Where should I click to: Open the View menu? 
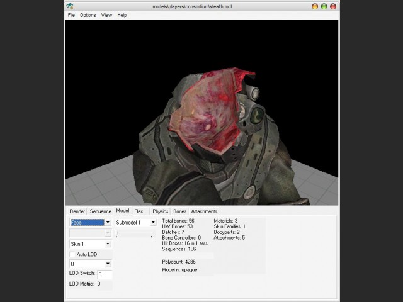click(x=106, y=15)
